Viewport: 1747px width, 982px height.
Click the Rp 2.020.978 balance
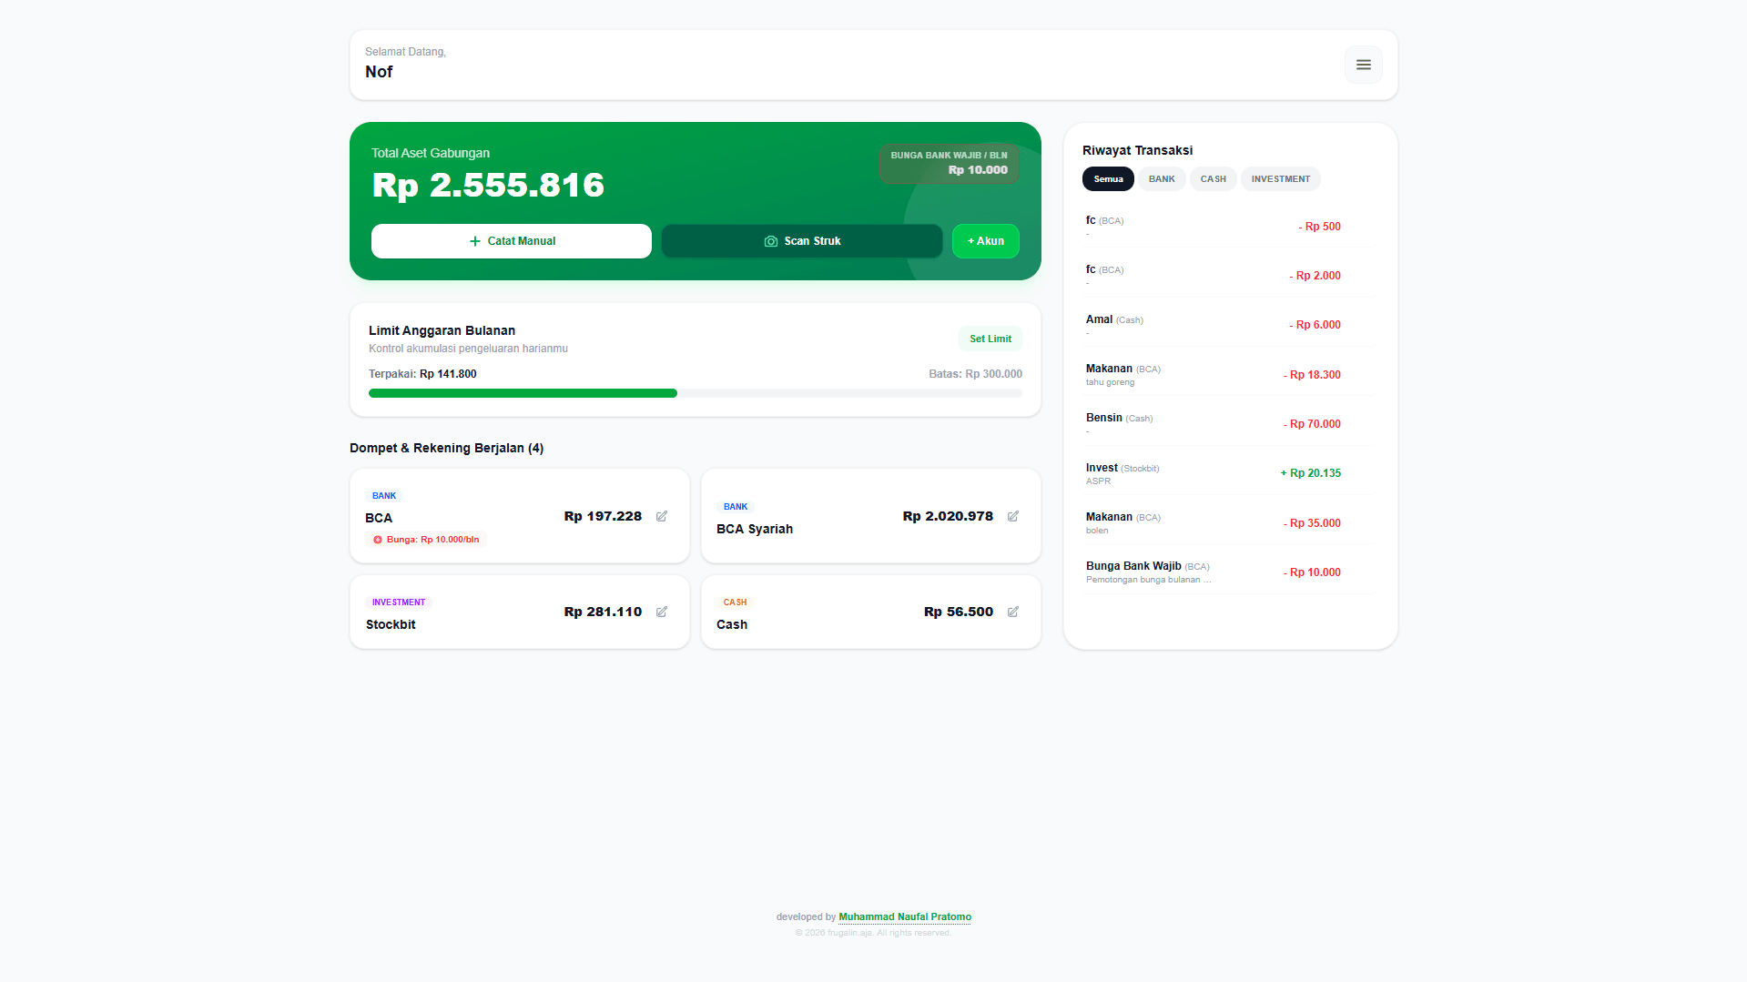(x=948, y=516)
